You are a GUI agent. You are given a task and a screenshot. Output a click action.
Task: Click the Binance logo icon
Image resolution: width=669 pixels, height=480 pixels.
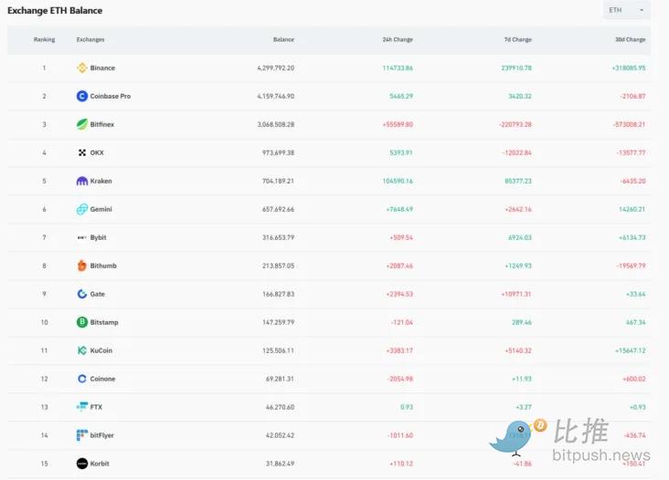82,68
